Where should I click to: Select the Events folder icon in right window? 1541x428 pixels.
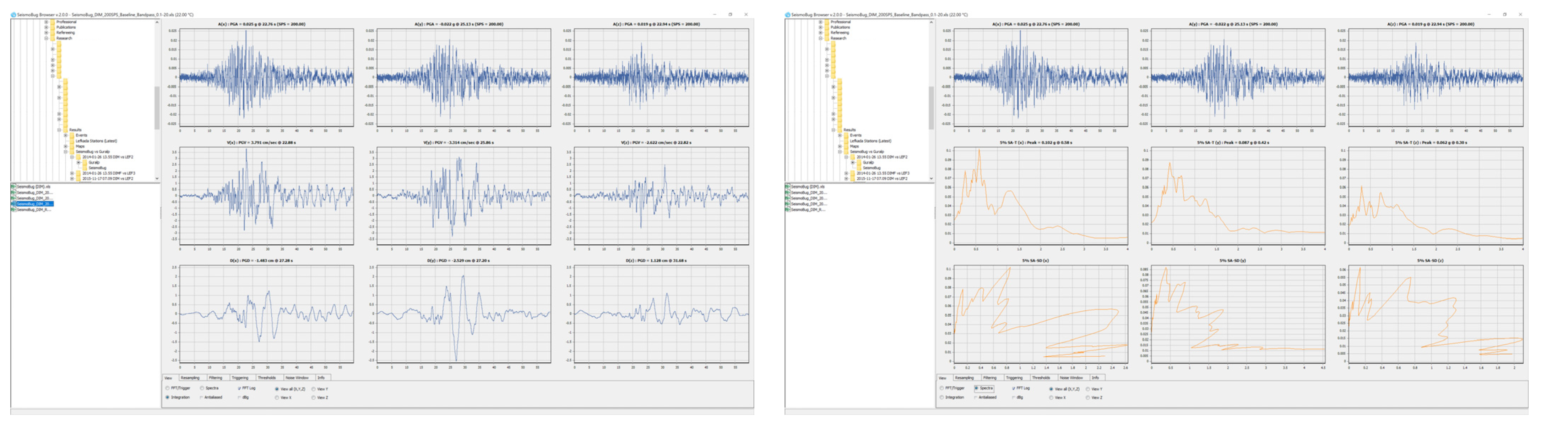tap(846, 135)
